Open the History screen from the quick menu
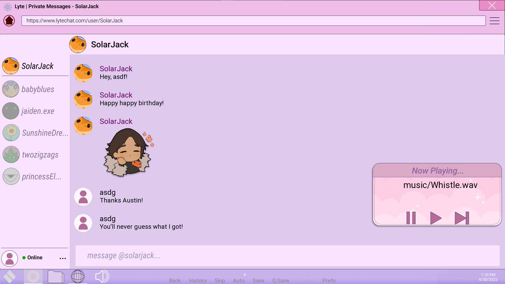 198,281
